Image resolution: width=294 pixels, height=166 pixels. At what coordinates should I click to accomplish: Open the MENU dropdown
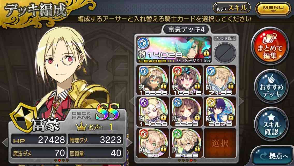[x=273, y=9]
